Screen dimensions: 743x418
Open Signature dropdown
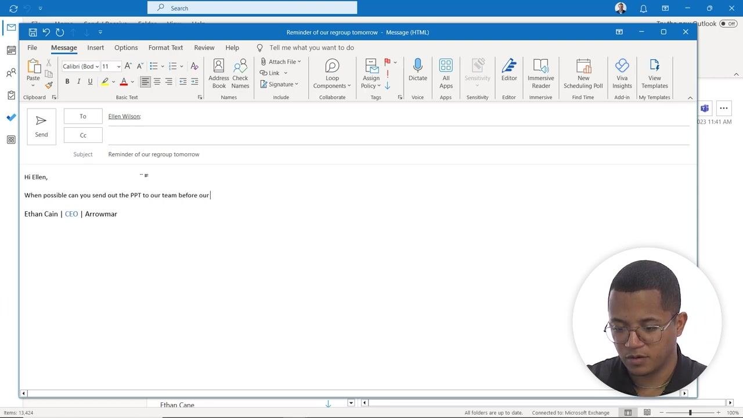pyautogui.click(x=279, y=84)
